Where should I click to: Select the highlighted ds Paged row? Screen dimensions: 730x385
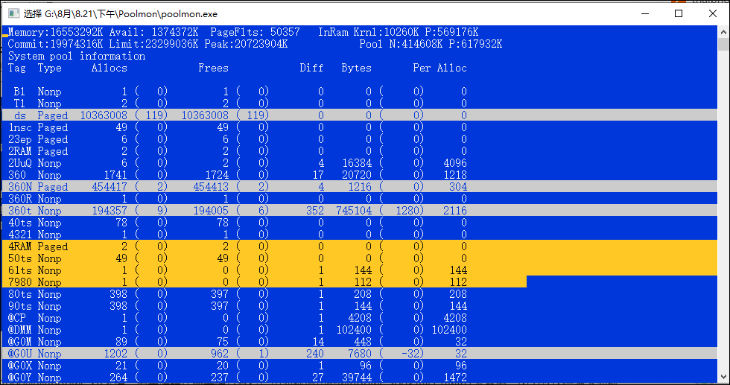pos(238,115)
